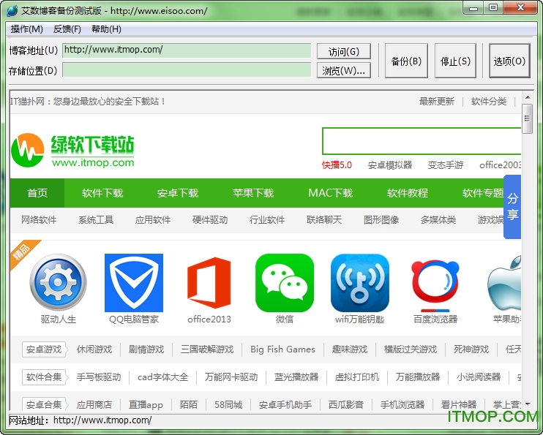Click the 小说阅读器 link

click(x=479, y=377)
